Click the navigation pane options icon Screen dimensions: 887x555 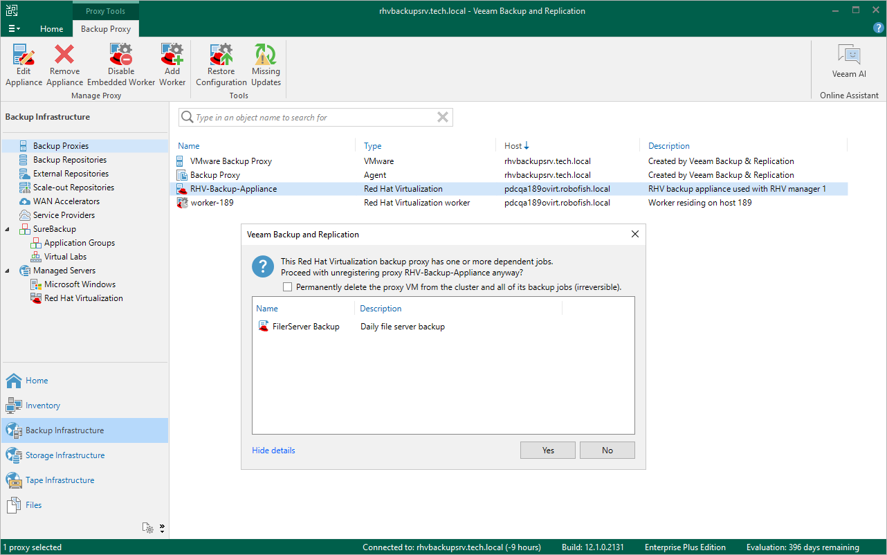pos(148,528)
